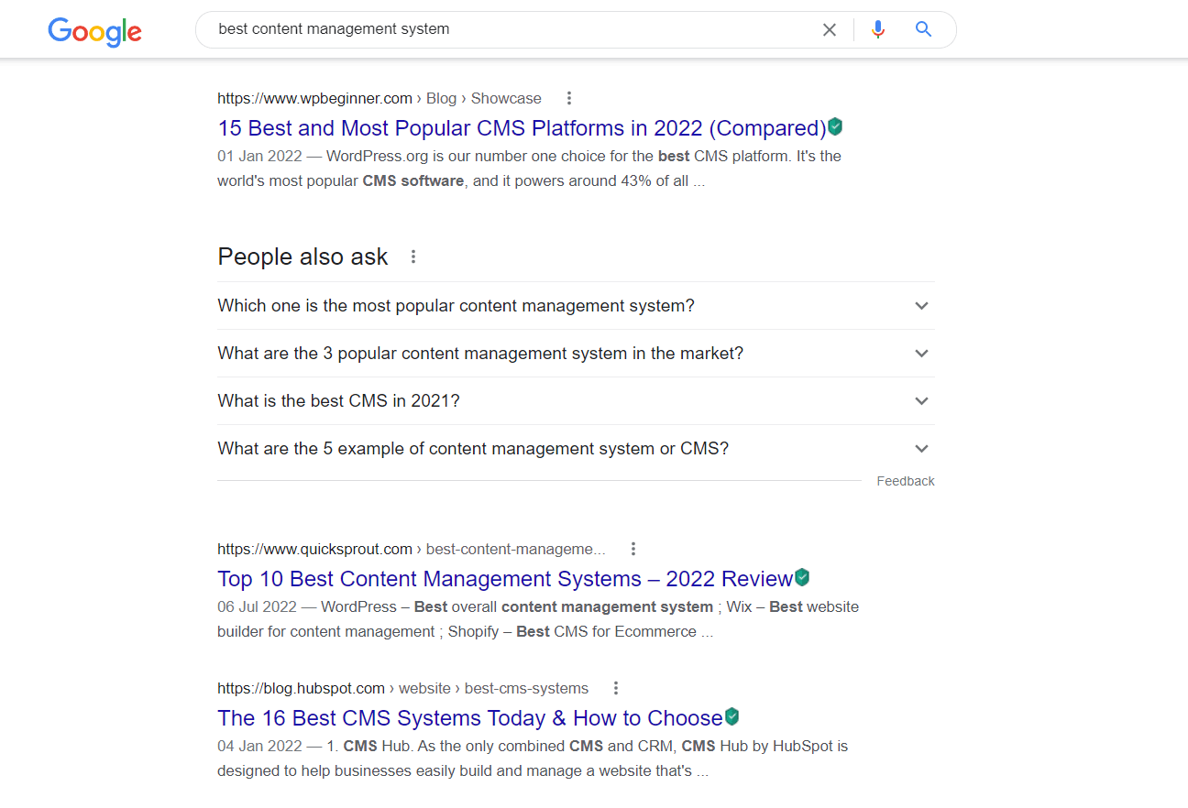1188x808 pixels.
Task: Click the blog.hubspot.com URL breadcrumb
Action: (403, 688)
